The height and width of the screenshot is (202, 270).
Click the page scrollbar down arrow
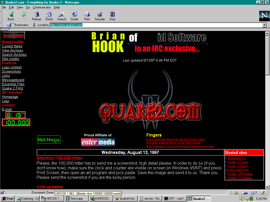click(267, 187)
